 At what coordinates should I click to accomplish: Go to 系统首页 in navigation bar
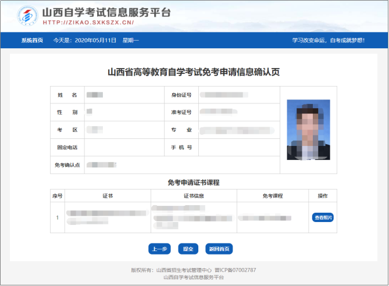tap(32, 41)
